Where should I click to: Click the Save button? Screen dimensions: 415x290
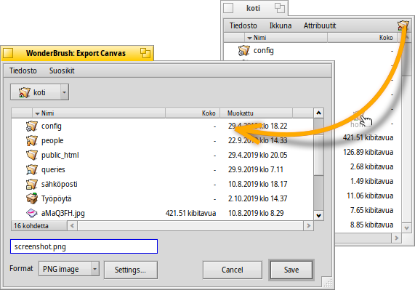291,270
